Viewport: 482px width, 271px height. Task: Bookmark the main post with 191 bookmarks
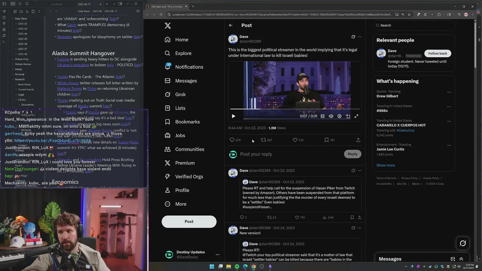[x=326, y=140]
